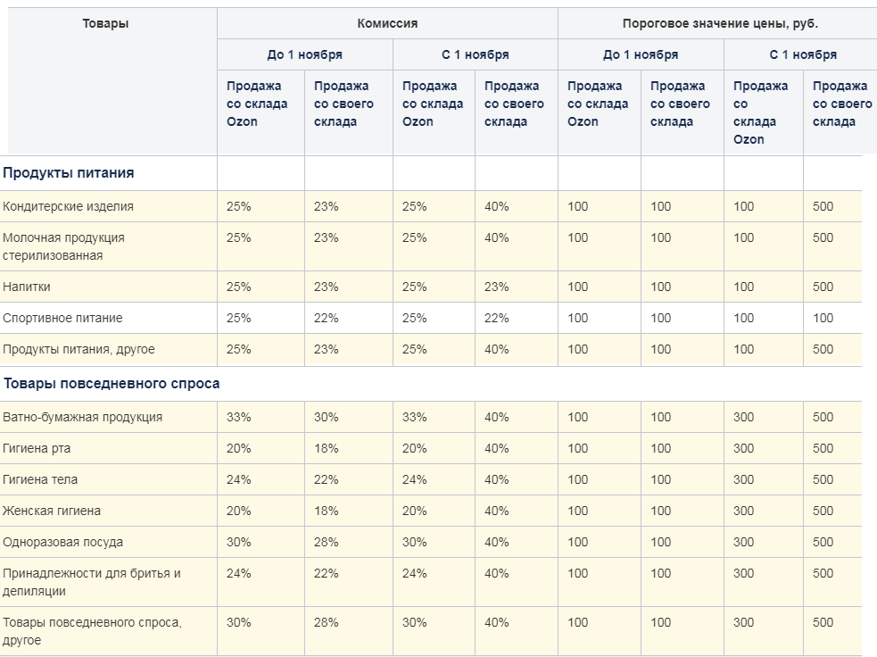Click the "Комиссия" header cell

(387, 24)
